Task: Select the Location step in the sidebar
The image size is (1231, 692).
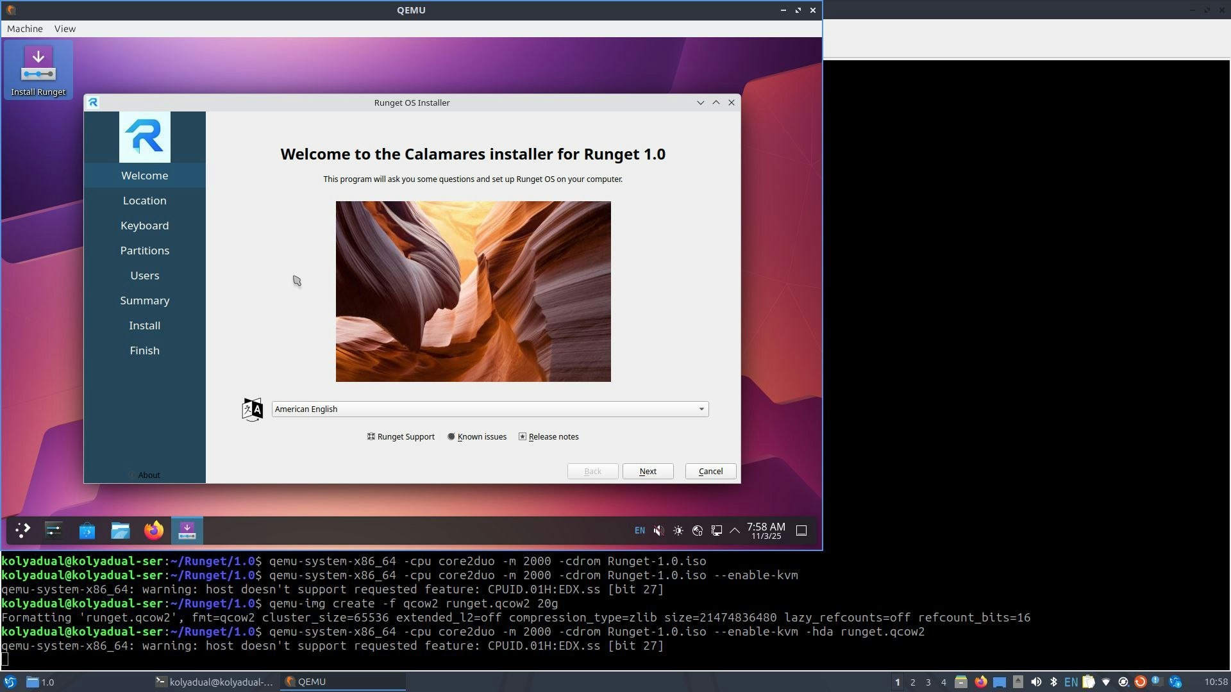Action: 145,201
